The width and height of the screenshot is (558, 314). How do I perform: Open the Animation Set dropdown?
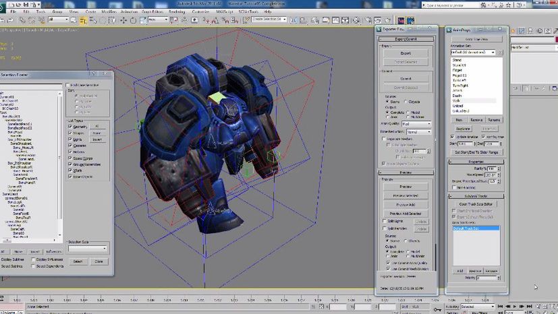tap(472, 52)
